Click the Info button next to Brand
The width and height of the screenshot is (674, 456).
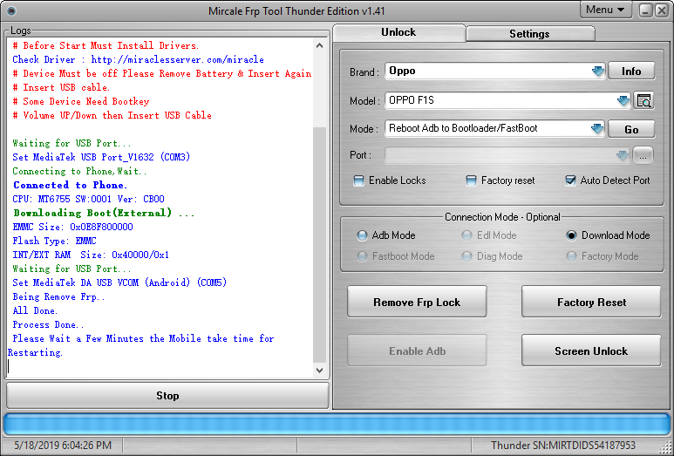(631, 71)
